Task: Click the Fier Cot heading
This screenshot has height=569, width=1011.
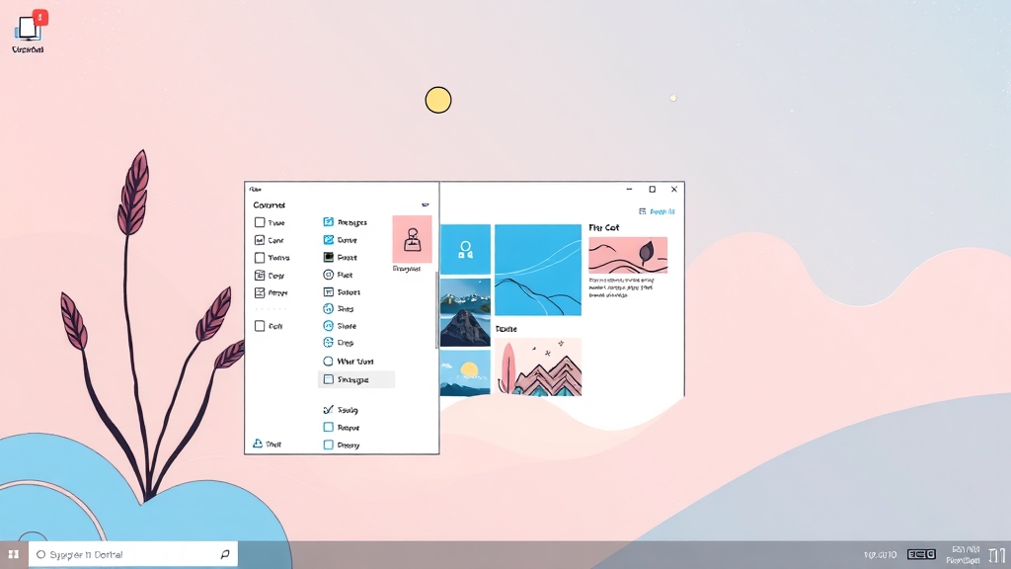Action: click(x=603, y=228)
